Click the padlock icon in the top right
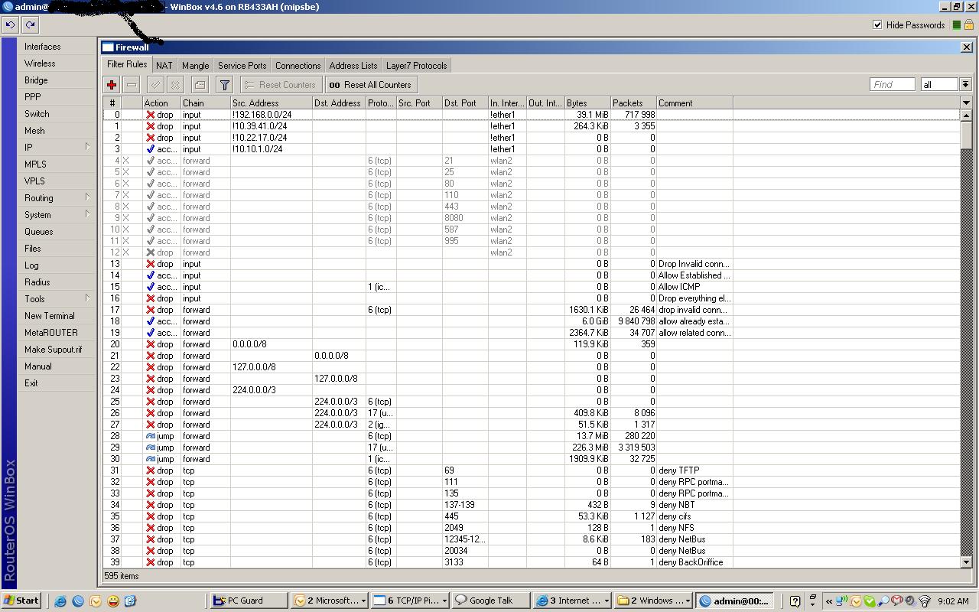The width and height of the screenshot is (979, 612). coord(968,24)
